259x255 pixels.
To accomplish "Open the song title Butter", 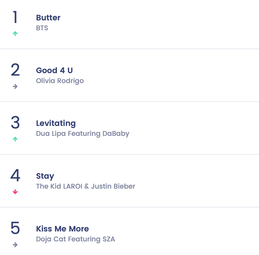I will pos(48,18).
